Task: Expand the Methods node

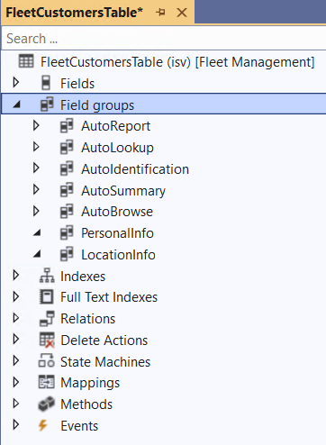Action: (16, 404)
